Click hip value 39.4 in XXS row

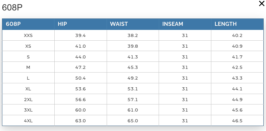(81, 36)
